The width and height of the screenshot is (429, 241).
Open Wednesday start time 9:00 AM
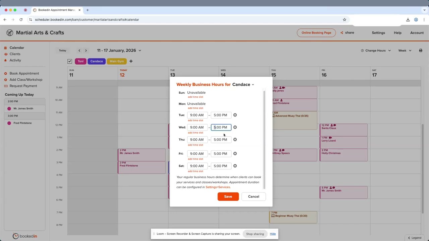(197, 127)
